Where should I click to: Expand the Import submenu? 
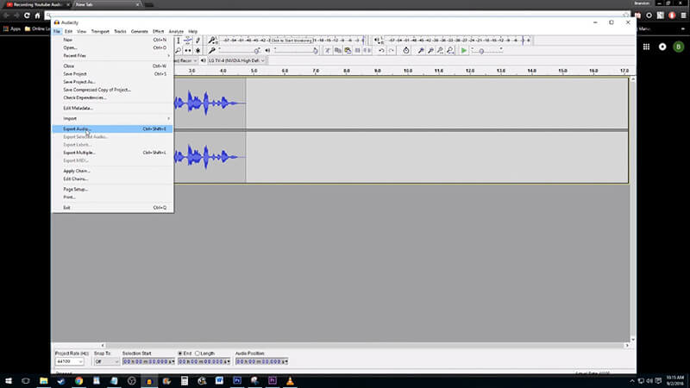[112, 118]
